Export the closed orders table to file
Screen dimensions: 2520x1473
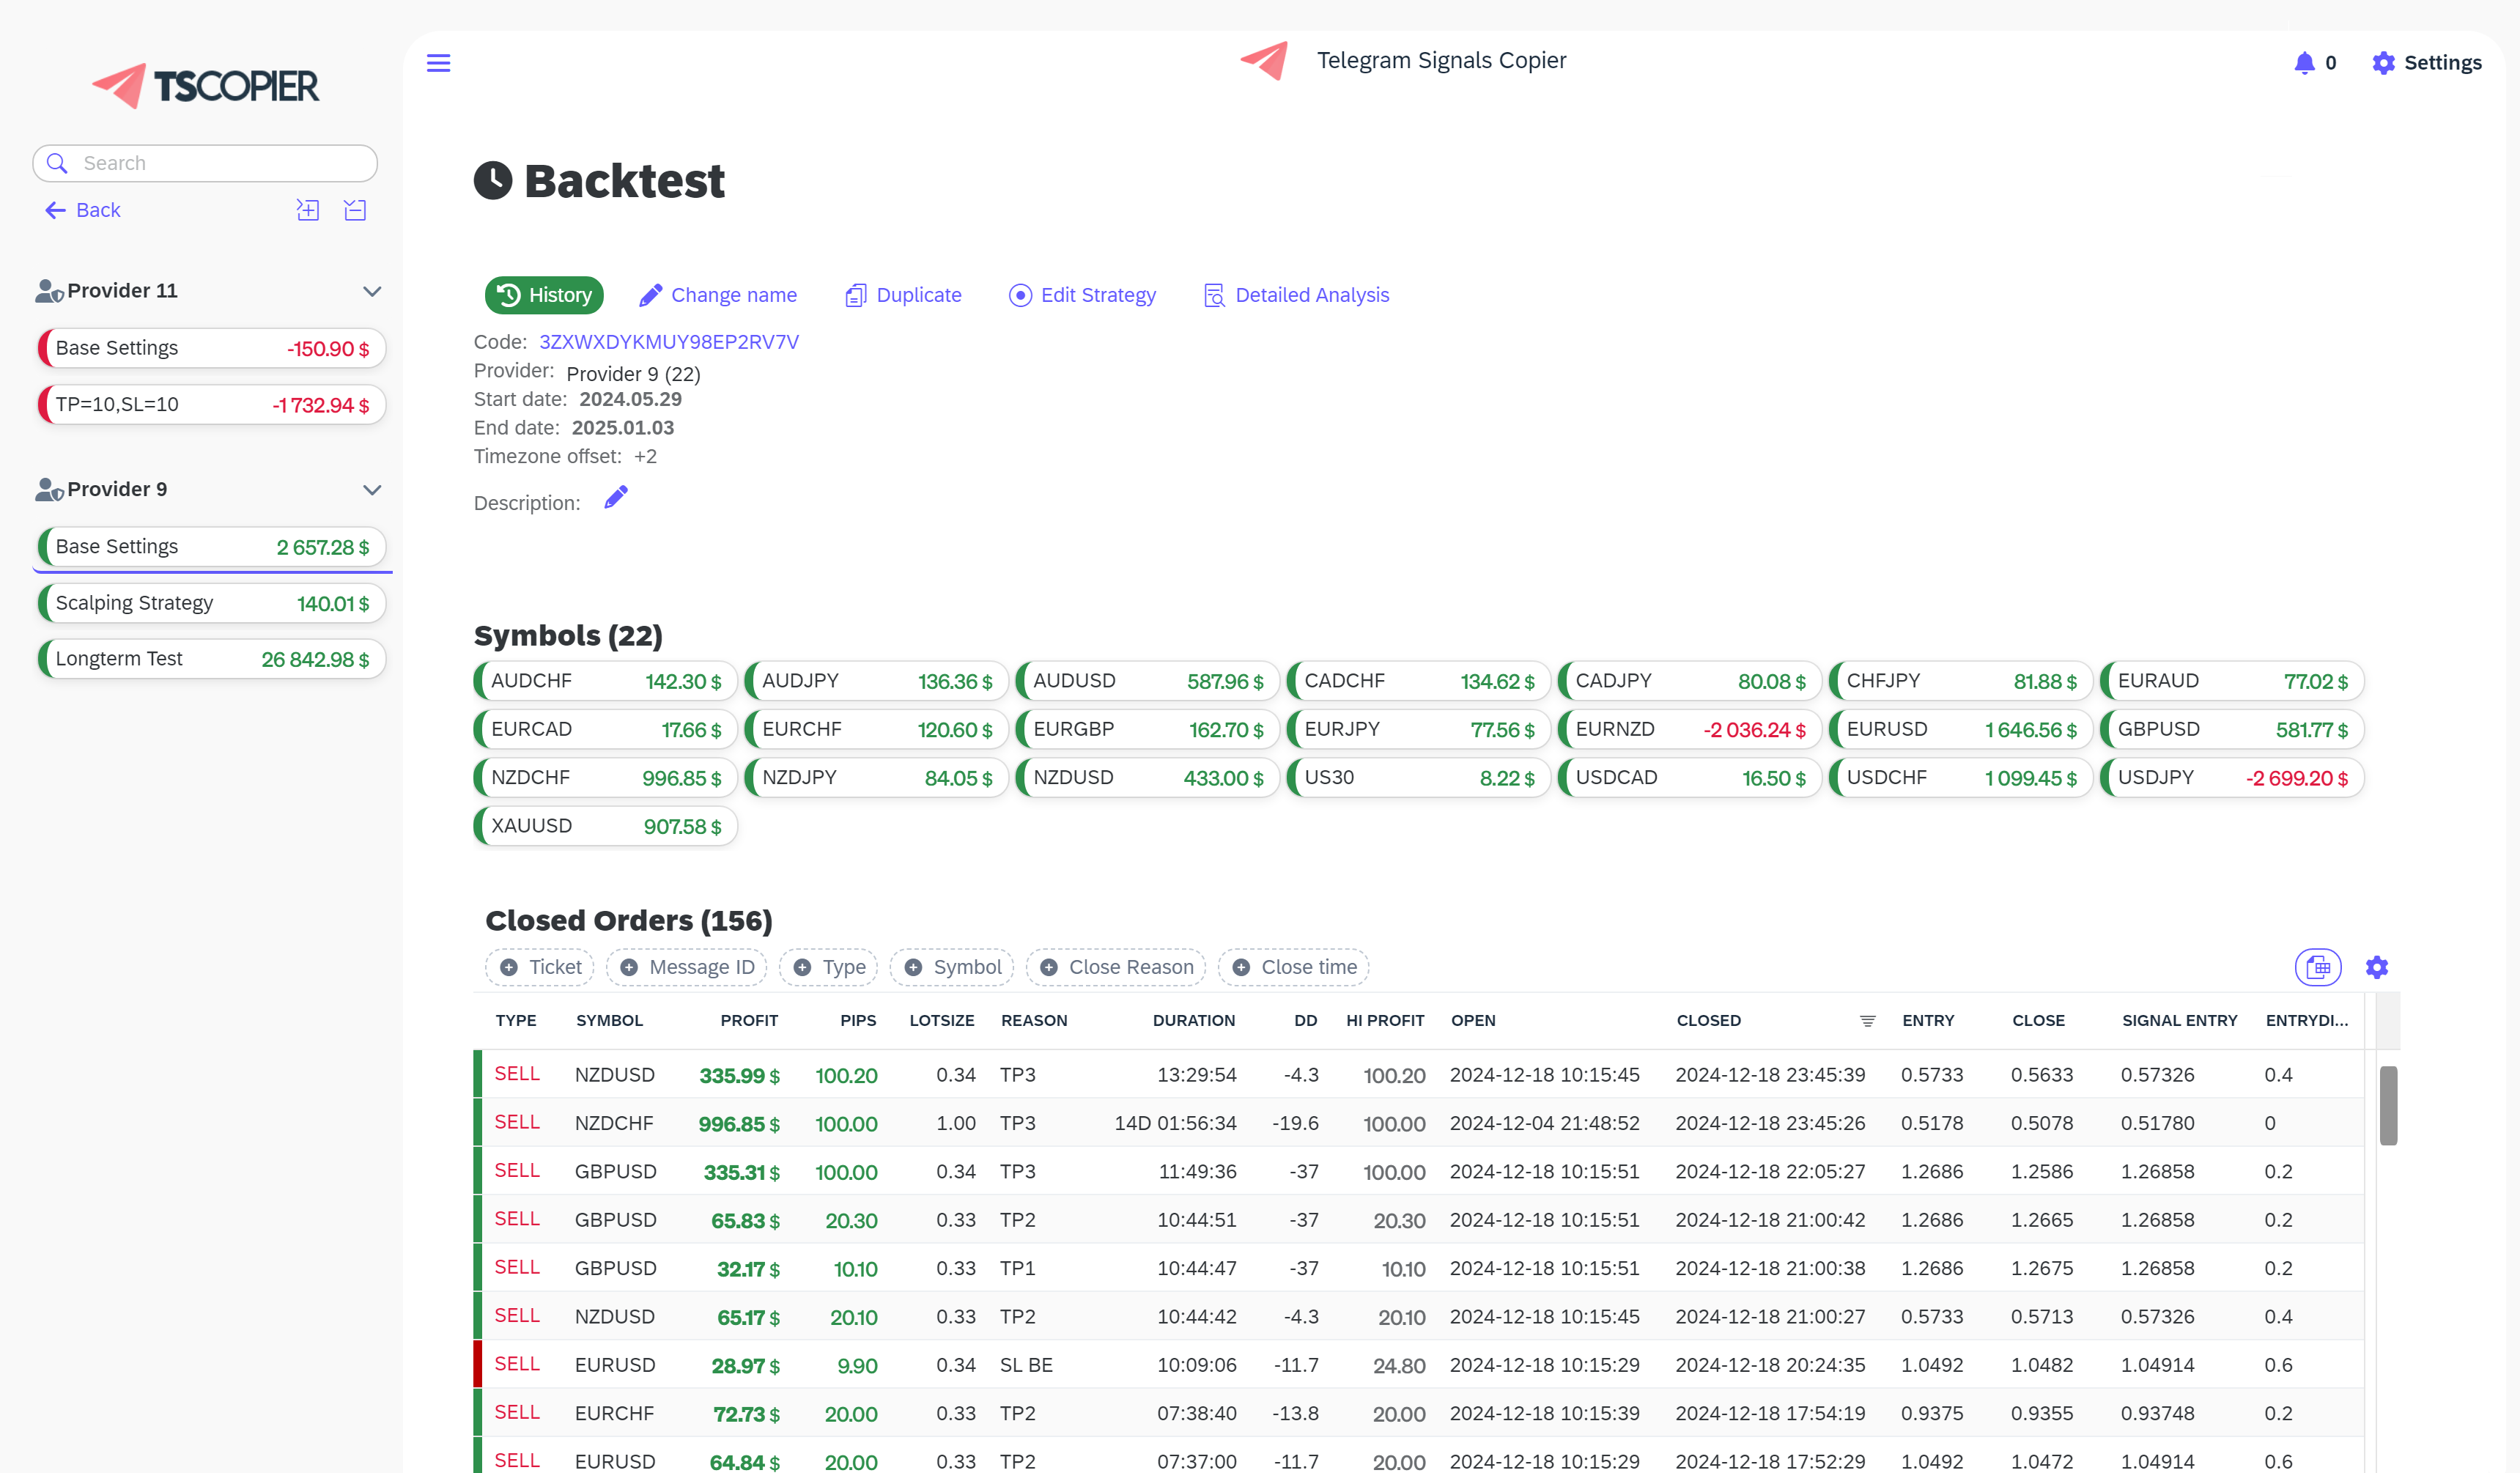pyautogui.click(x=2318, y=967)
